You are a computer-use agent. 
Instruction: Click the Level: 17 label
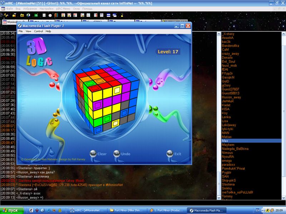168,52
